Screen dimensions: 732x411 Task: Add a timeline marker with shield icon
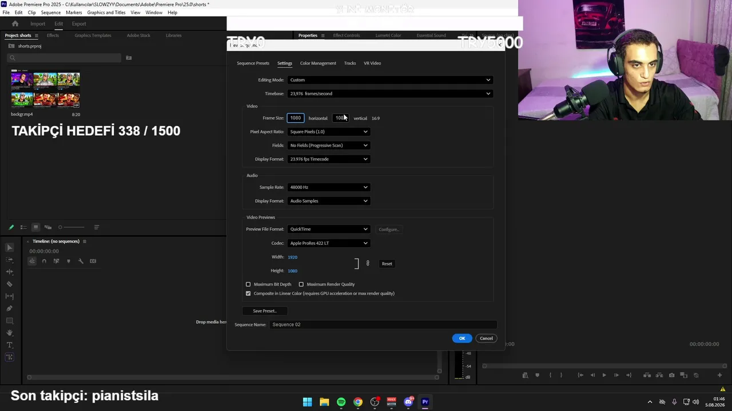click(69, 261)
